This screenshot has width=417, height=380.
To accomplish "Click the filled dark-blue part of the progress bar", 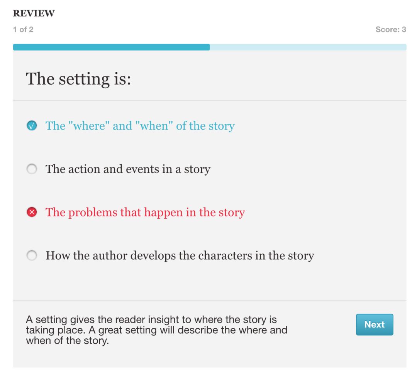I will 112,47.
